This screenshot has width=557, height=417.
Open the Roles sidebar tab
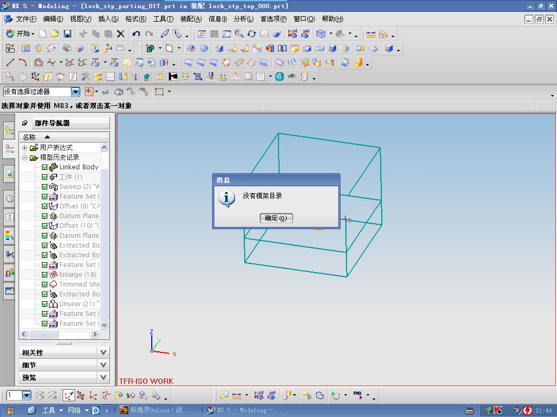click(9, 273)
